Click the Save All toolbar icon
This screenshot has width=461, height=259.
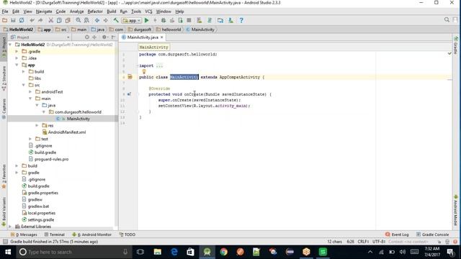pyautogui.click(x=13, y=20)
